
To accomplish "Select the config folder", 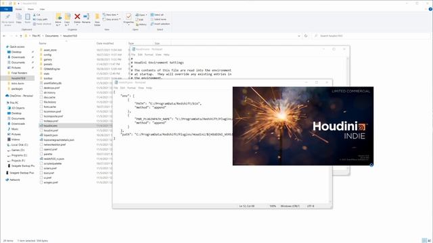I will tap(47, 55).
